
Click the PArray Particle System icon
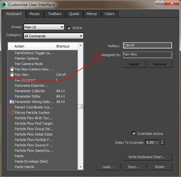pyautogui.click(x=12, y=112)
